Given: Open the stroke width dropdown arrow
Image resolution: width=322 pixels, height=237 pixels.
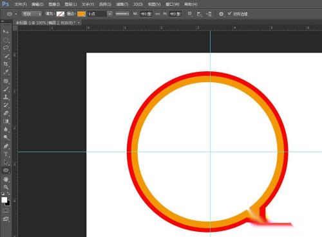Looking at the screenshot, I should pyautogui.click(x=109, y=14).
